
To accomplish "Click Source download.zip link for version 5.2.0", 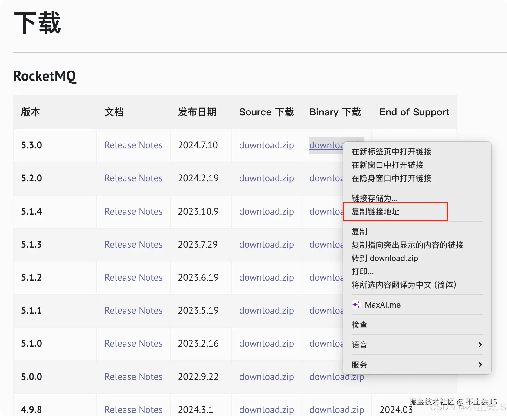I will point(267,178).
